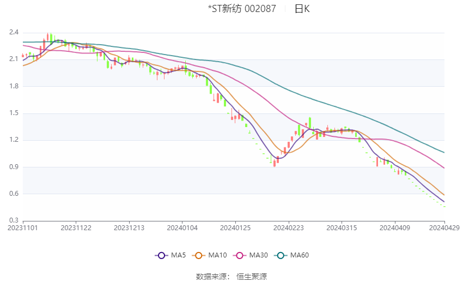Click the x-axis date 20231122
Image resolution: width=463 pixels, height=282 pixels.
point(76,228)
